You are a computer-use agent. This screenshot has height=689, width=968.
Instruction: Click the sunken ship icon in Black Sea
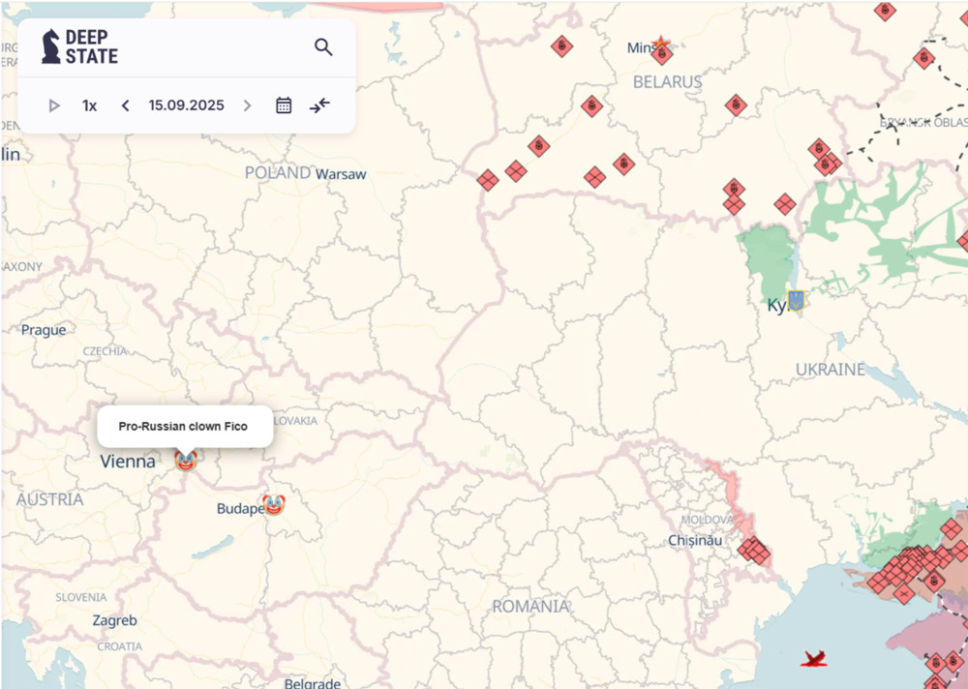tap(814, 659)
